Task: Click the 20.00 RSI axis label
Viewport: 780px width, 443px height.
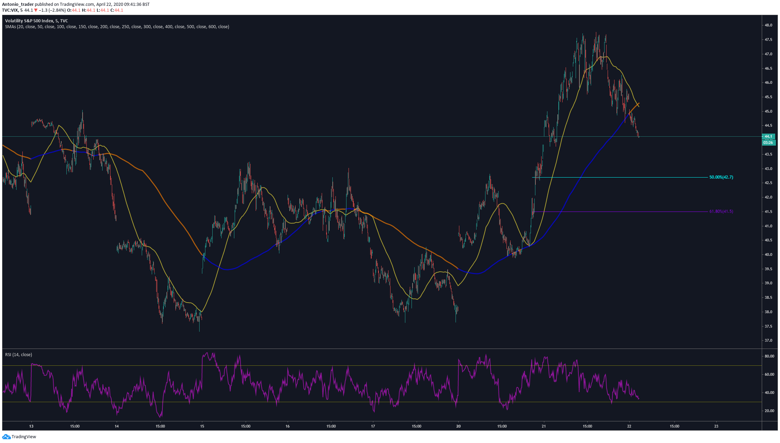Action: pos(769,411)
